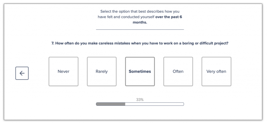Click the bold "over the past 6" text
The image size is (267, 124).
click(170, 17)
